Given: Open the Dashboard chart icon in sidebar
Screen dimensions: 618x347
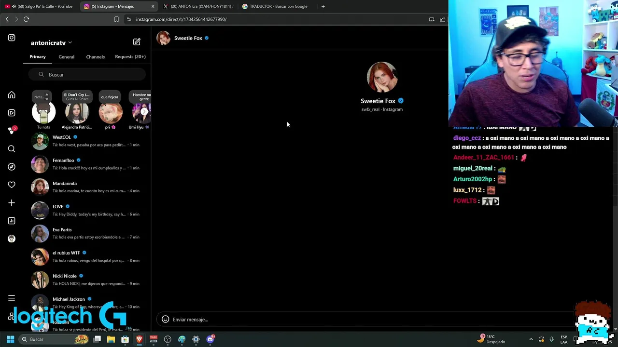Looking at the screenshot, I should click(x=12, y=221).
